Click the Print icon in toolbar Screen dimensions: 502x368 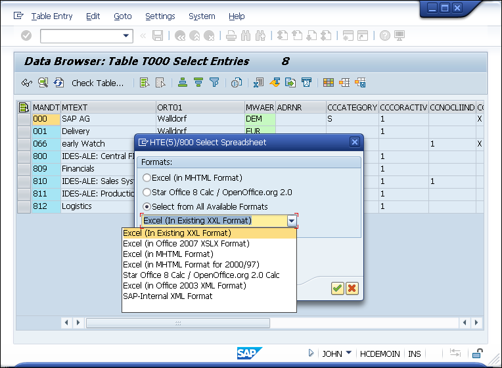(x=231, y=35)
